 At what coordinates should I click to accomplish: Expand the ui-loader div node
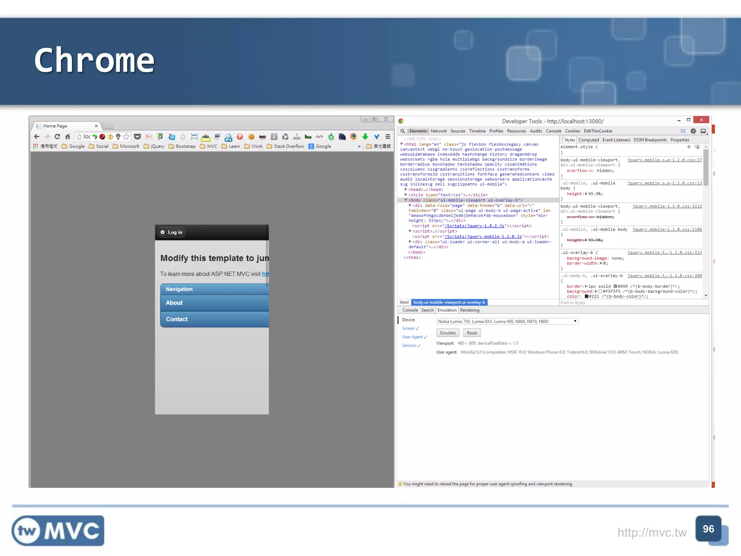pos(410,241)
